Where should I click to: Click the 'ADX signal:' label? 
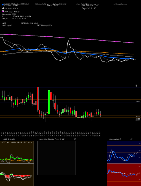click(x=7, y=25)
